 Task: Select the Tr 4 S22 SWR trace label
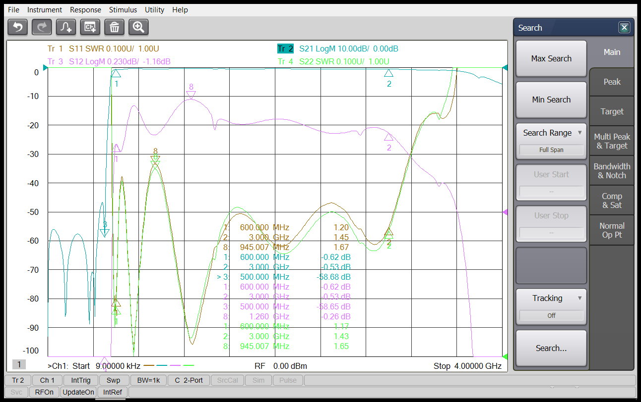[333, 61]
